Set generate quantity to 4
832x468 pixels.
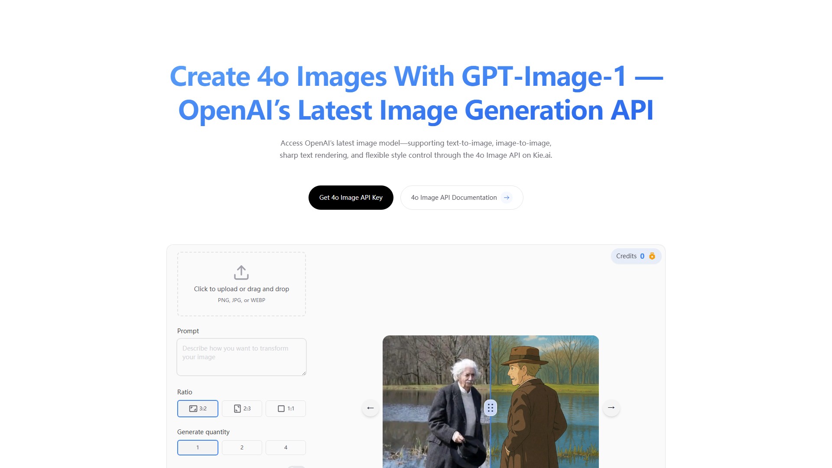tap(286, 448)
